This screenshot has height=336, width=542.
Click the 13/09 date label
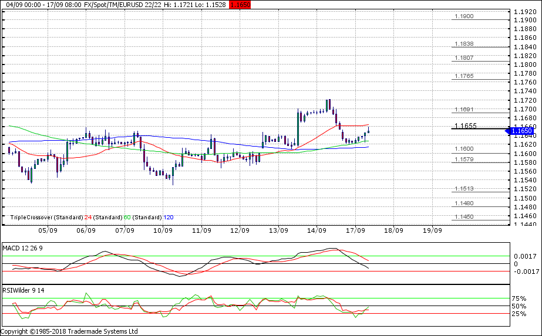(278, 230)
